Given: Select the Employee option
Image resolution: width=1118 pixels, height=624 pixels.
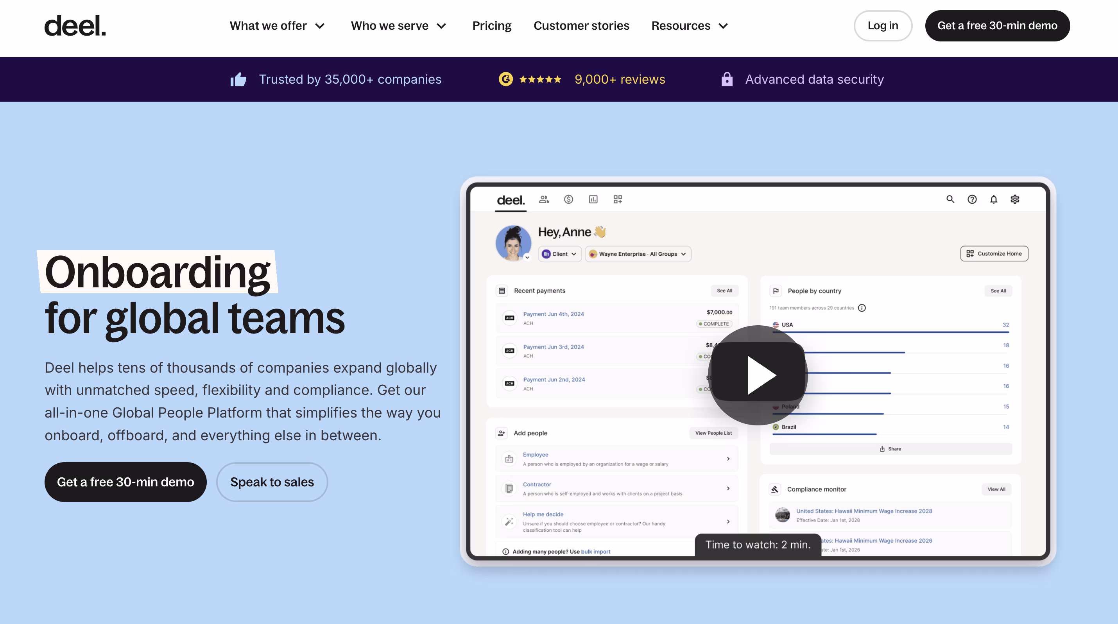Looking at the screenshot, I should click(616, 459).
